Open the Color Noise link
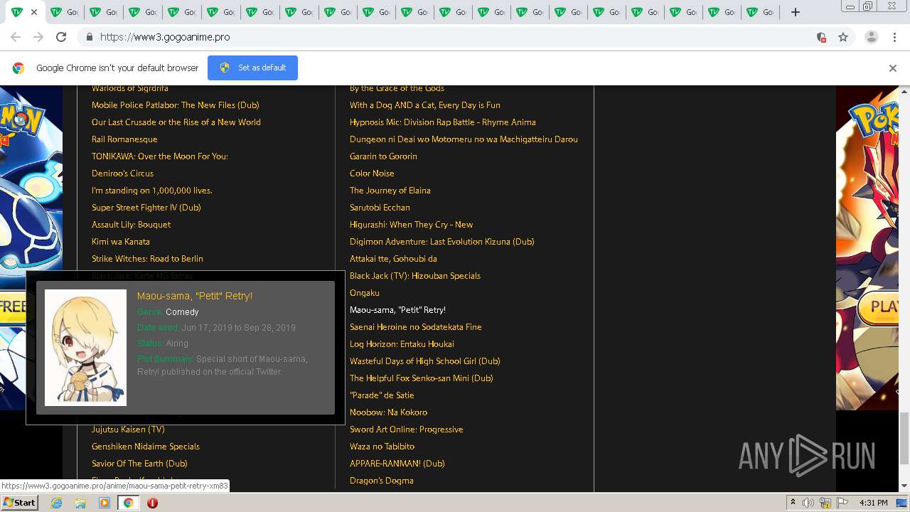 click(x=372, y=174)
